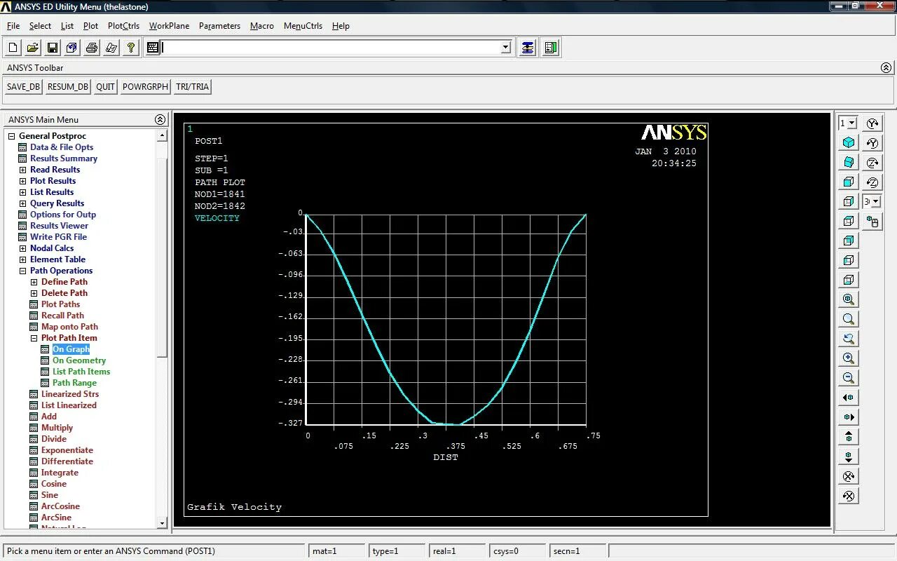897x561 pixels.
Task: Collapse the Plot Path Item node
Action: point(34,338)
